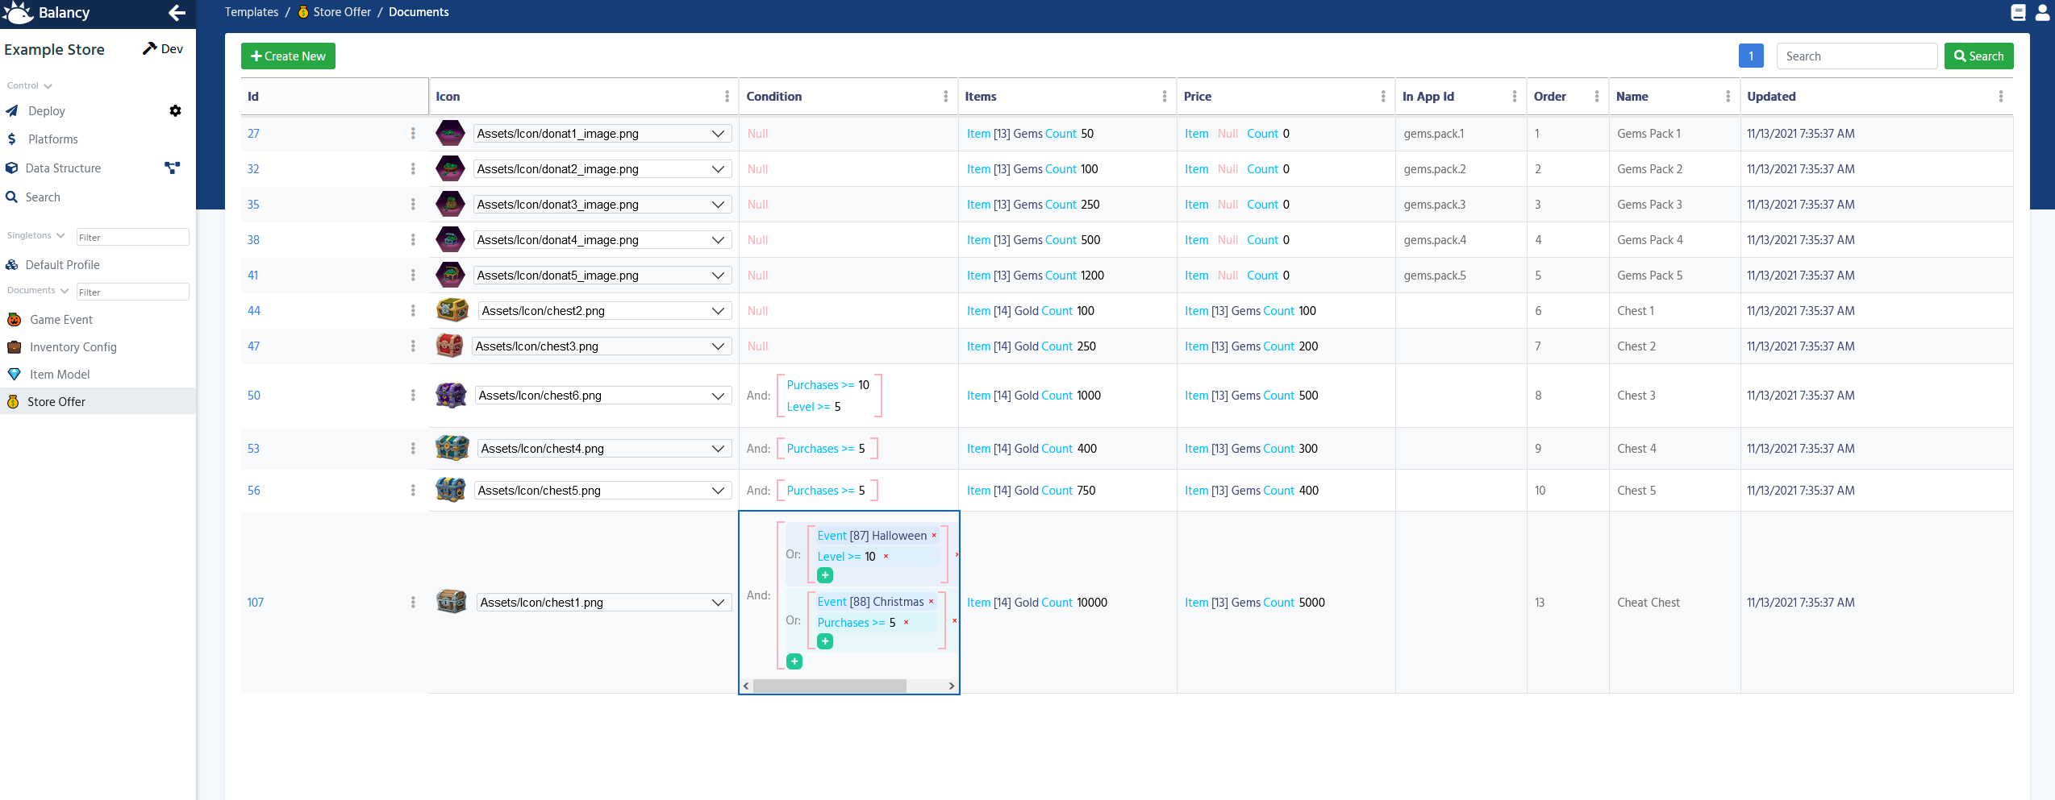Click the Deploy settings gear icon
The image size is (2055, 800).
[175, 111]
